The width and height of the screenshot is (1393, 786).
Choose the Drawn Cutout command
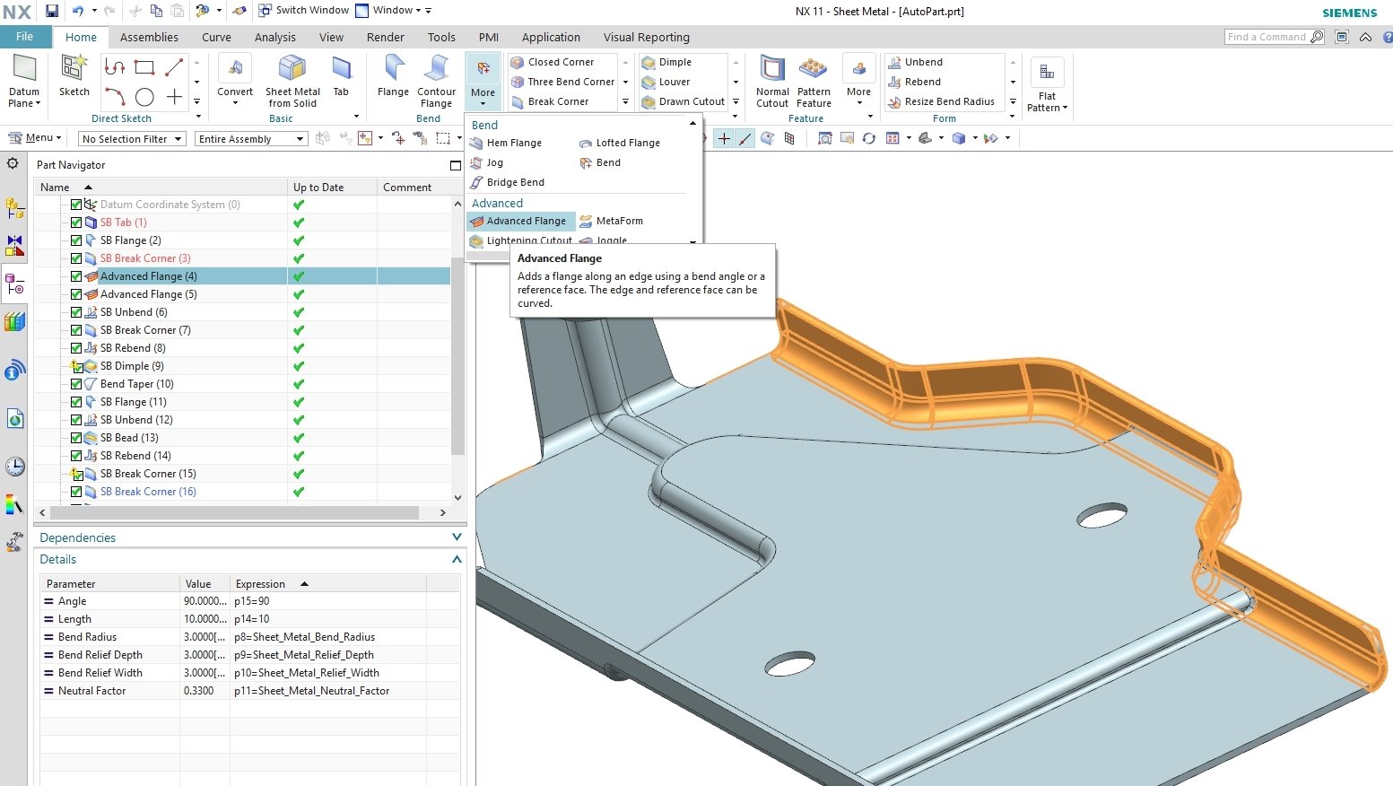[x=683, y=101]
